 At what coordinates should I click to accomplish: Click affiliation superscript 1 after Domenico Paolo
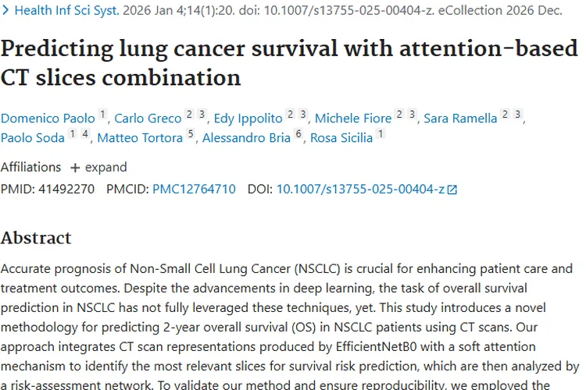[102, 115]
